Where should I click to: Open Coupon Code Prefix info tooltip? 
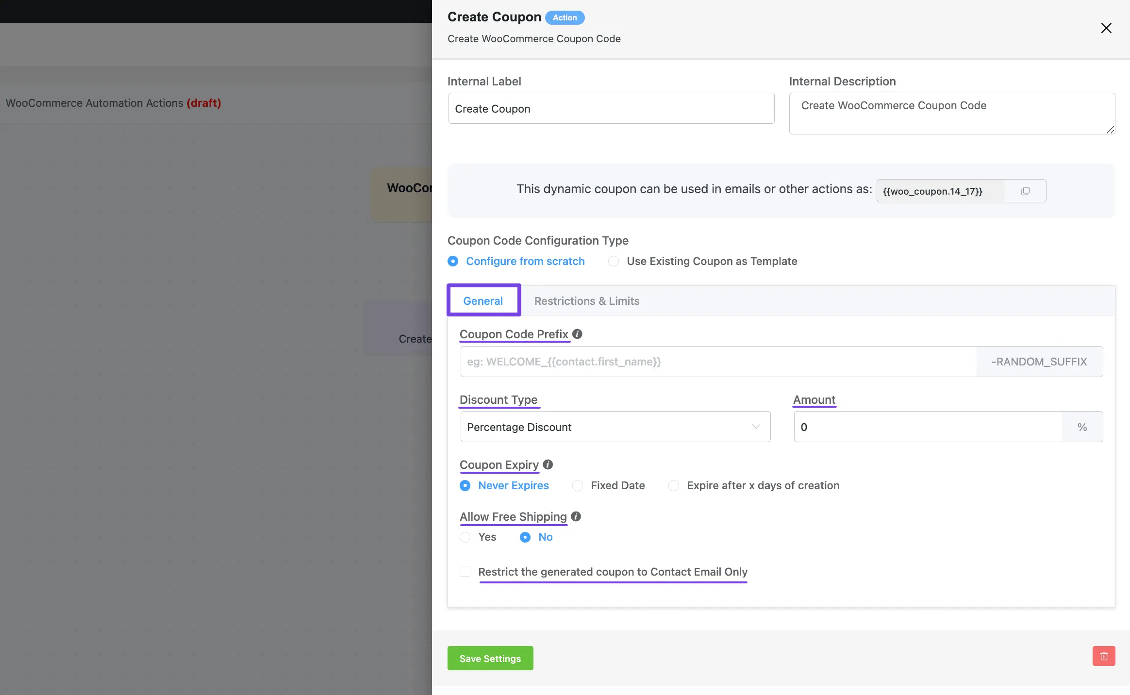point(577,334)
